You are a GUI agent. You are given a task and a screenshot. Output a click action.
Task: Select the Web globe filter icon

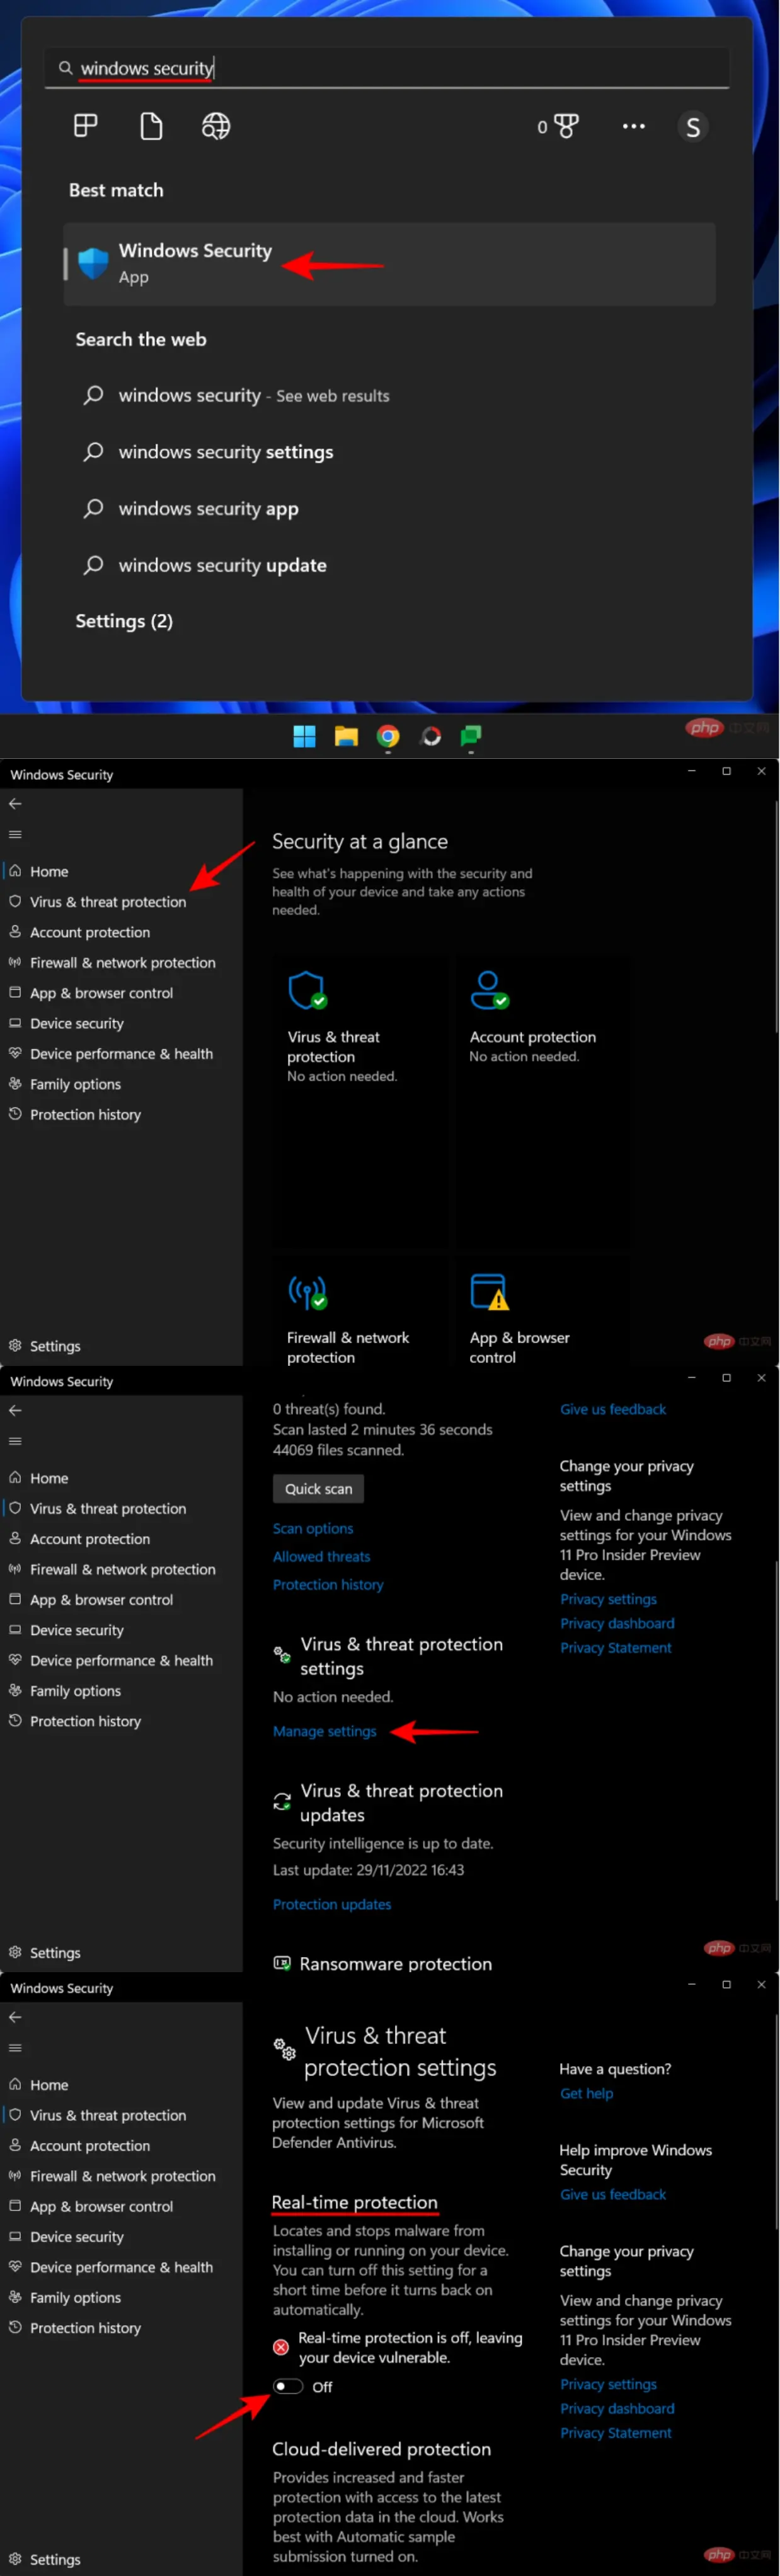click(216, 126)
